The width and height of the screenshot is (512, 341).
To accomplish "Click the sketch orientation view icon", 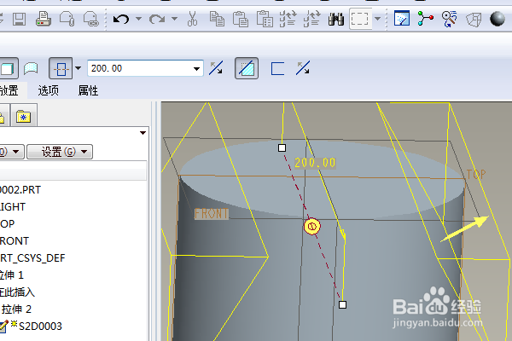I will (x=402, y=19).
